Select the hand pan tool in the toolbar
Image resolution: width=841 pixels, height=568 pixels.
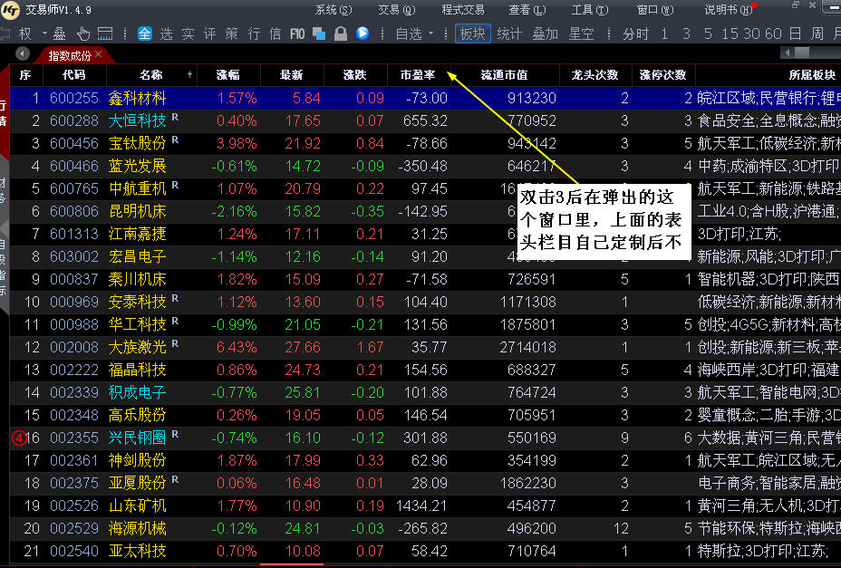[83, 34]
